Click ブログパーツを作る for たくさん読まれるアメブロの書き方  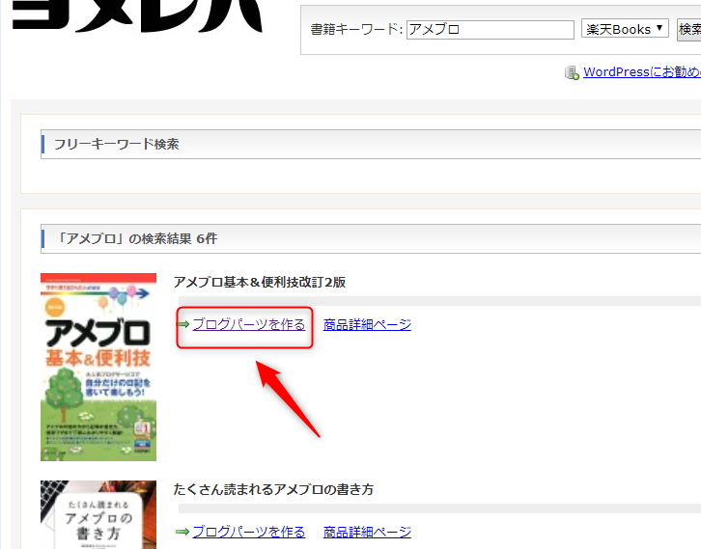pyautogui.click(x=248, y=532)
